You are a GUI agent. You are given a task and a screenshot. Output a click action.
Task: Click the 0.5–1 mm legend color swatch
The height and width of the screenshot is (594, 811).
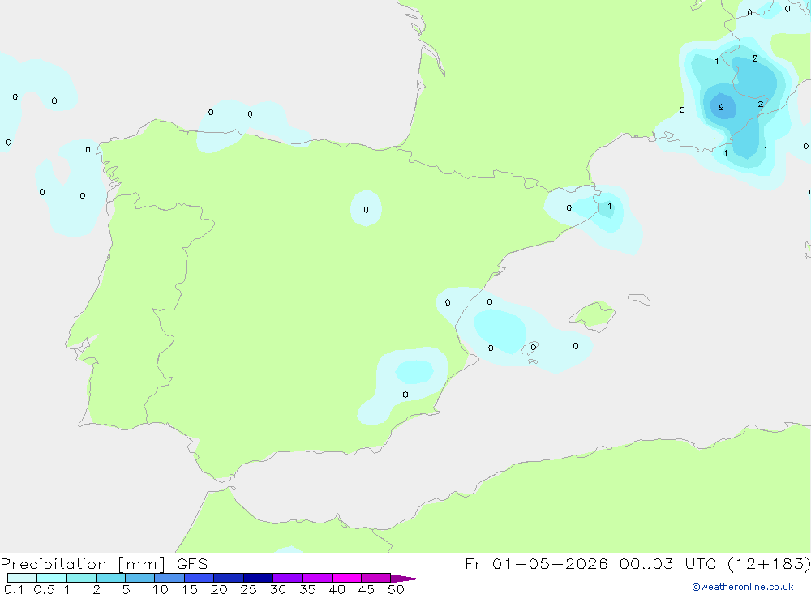(52, 578)
